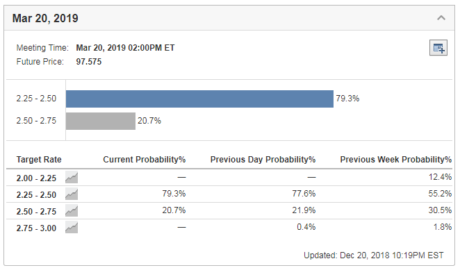The height and width of the screenshot is (277, 460).
Task: Click the 2.50 - 2.75 table row label
Action: pos(36,211)
